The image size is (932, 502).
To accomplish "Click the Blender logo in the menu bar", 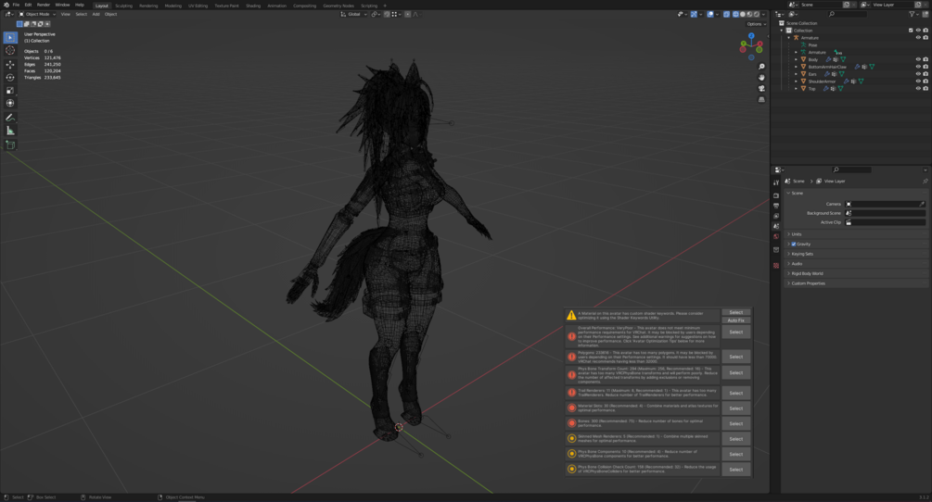I will pyautogui.click(x=6, y=5).
